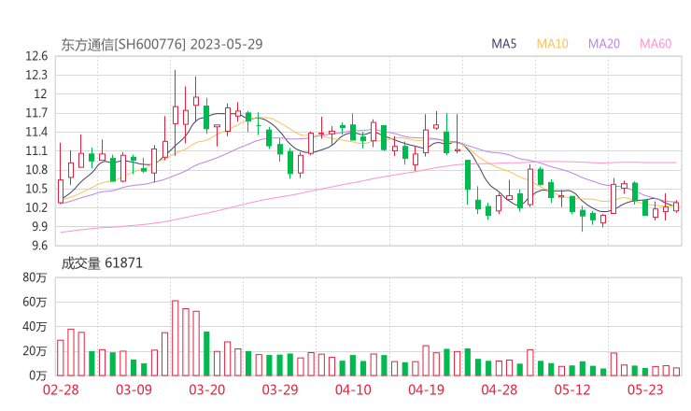Click the 80万 volume axis label
This screenshot has height=411, width=691.
[x=35, y=277]
